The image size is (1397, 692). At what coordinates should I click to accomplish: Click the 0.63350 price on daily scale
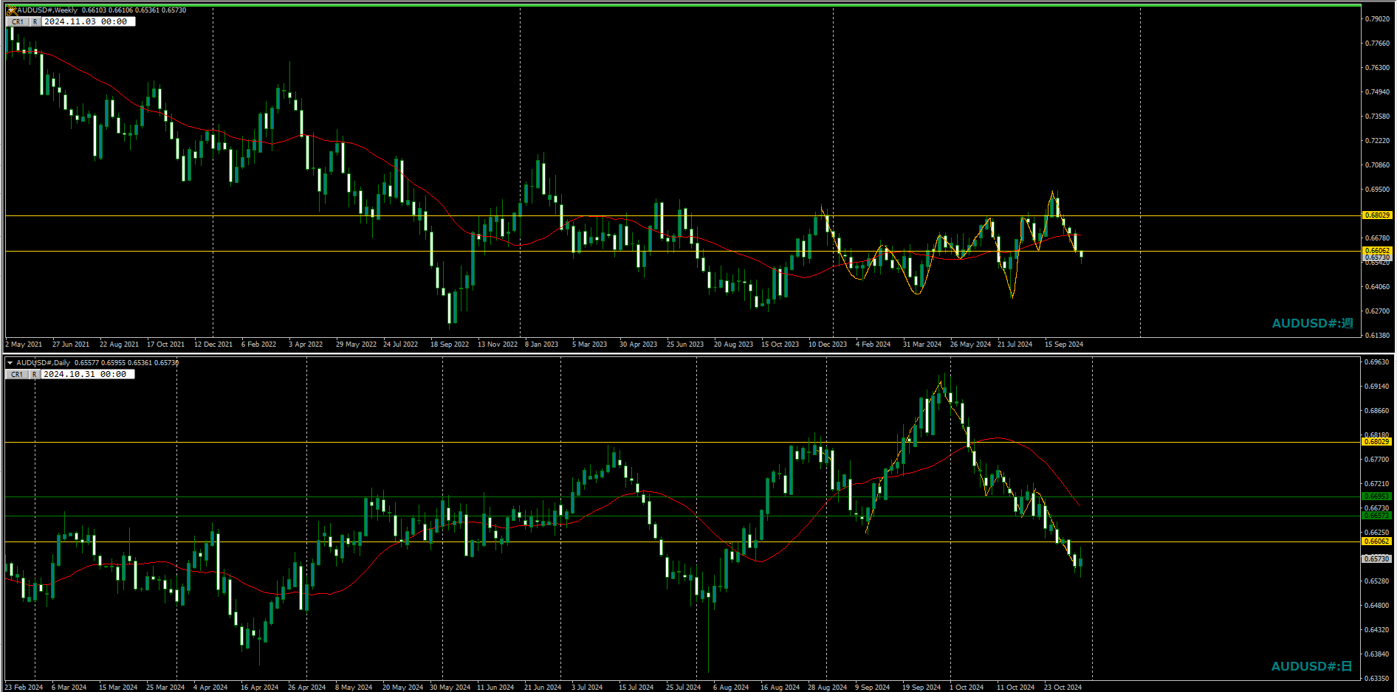click(x=1378, y=679)
